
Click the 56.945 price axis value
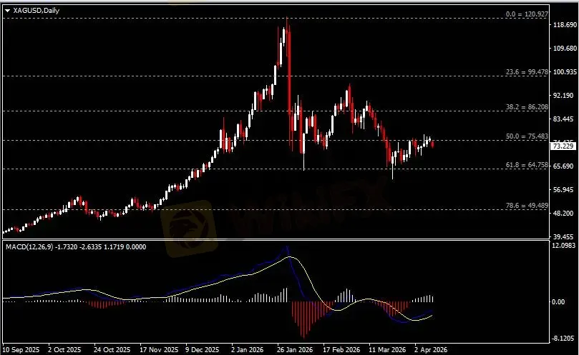point(565,190)
